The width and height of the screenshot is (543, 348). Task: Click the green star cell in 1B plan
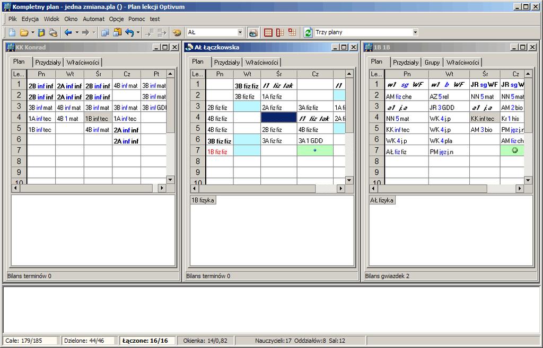512,151
